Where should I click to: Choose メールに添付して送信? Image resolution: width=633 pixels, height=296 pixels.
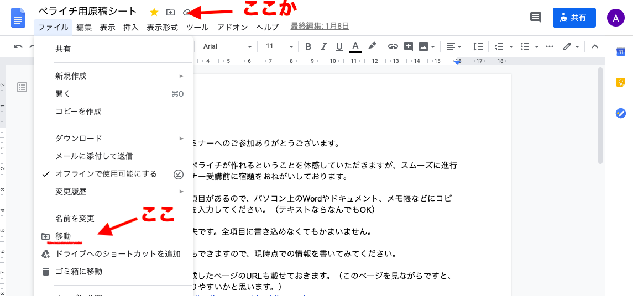click(113, 156)
